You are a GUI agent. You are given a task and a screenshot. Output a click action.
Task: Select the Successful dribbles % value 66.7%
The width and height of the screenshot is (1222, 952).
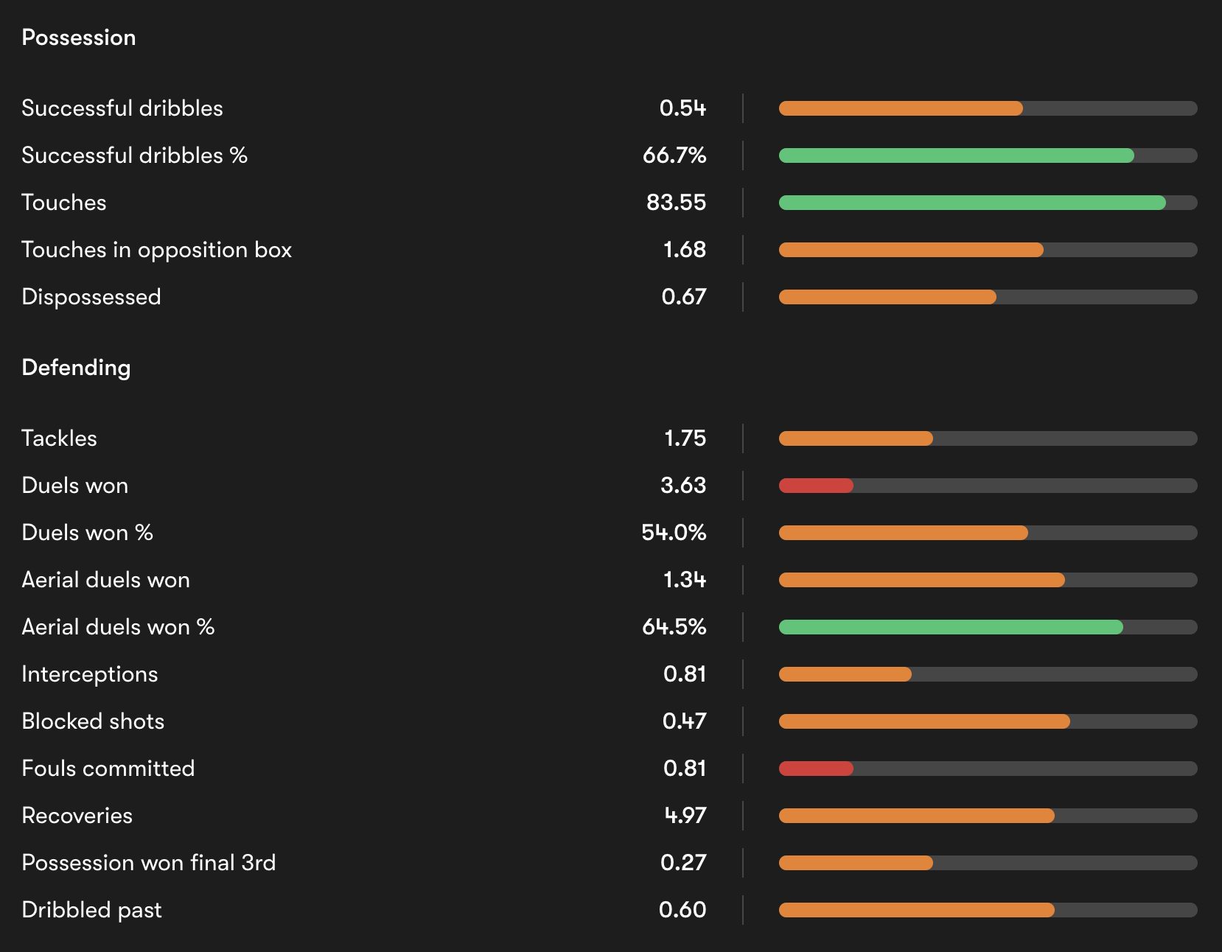pyautogui.click(x=674, y=155)
